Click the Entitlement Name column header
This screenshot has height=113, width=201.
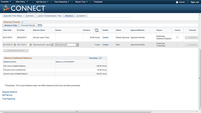pyautogui.click(x=10, y=62)
